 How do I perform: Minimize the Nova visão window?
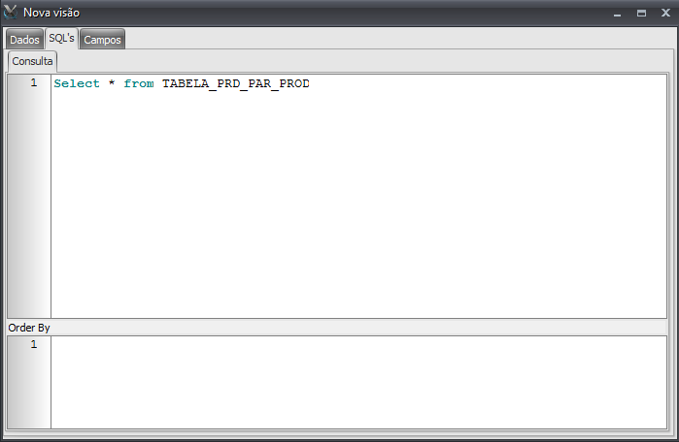(617, 14)
